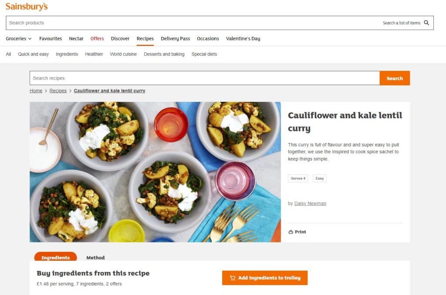Open Daisy Newman author link
The height and width of the screenshot is (295, 446).
click(310, 204)
